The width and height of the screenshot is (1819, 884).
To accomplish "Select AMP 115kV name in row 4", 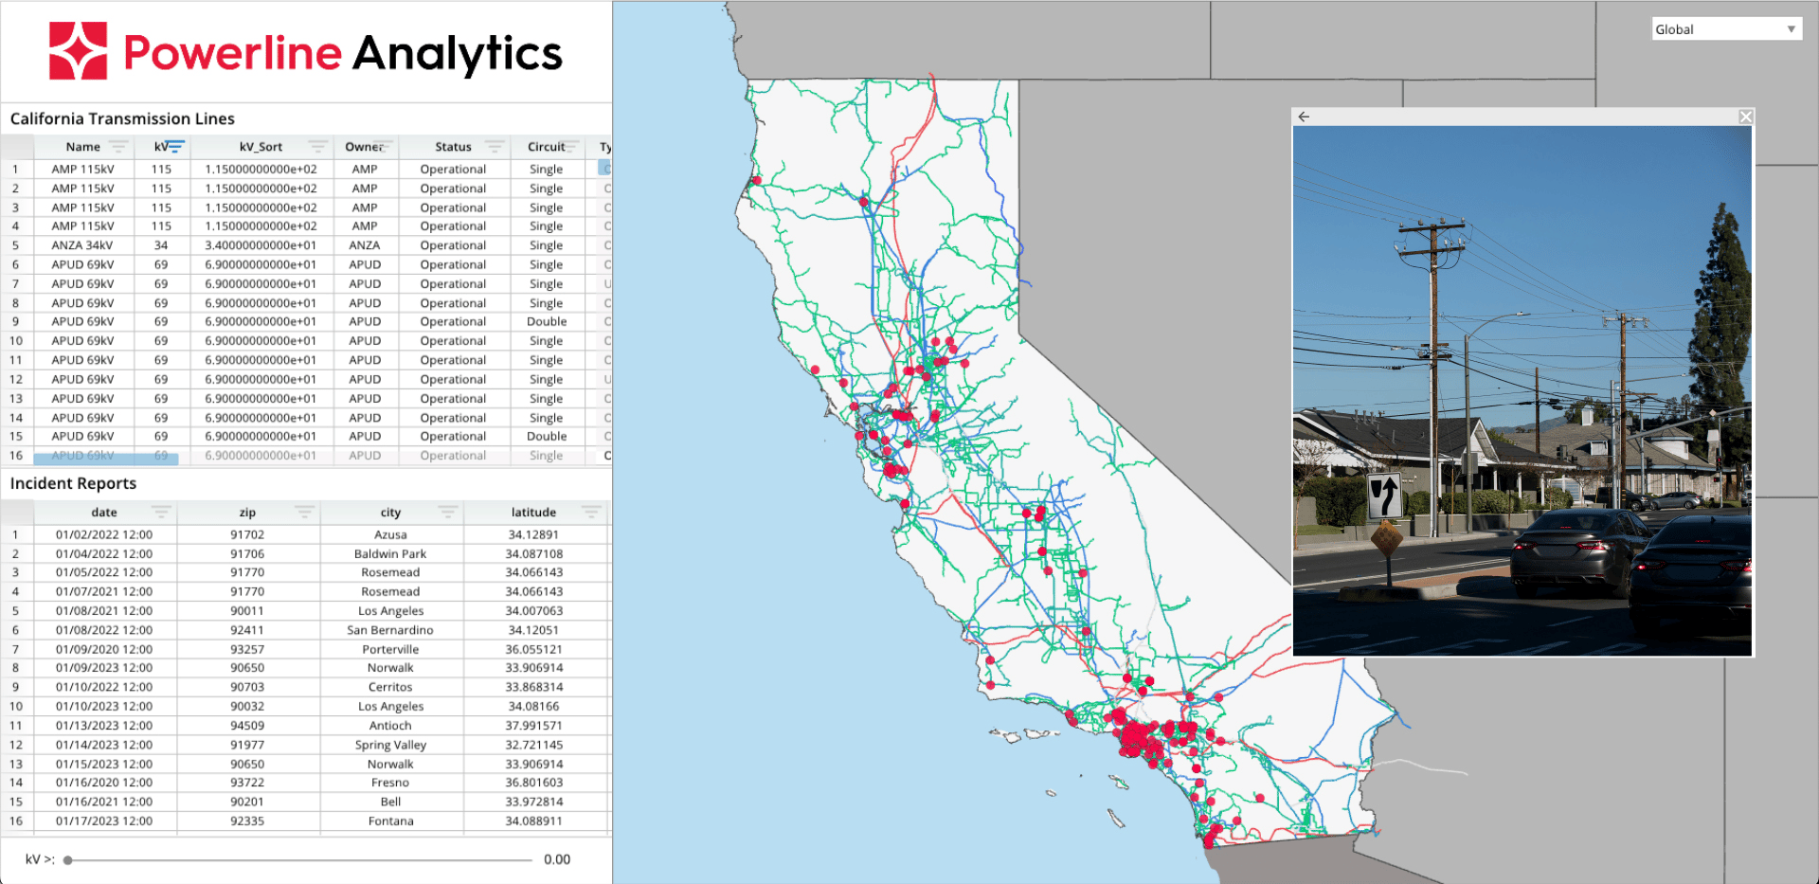I will click(82, 226).
